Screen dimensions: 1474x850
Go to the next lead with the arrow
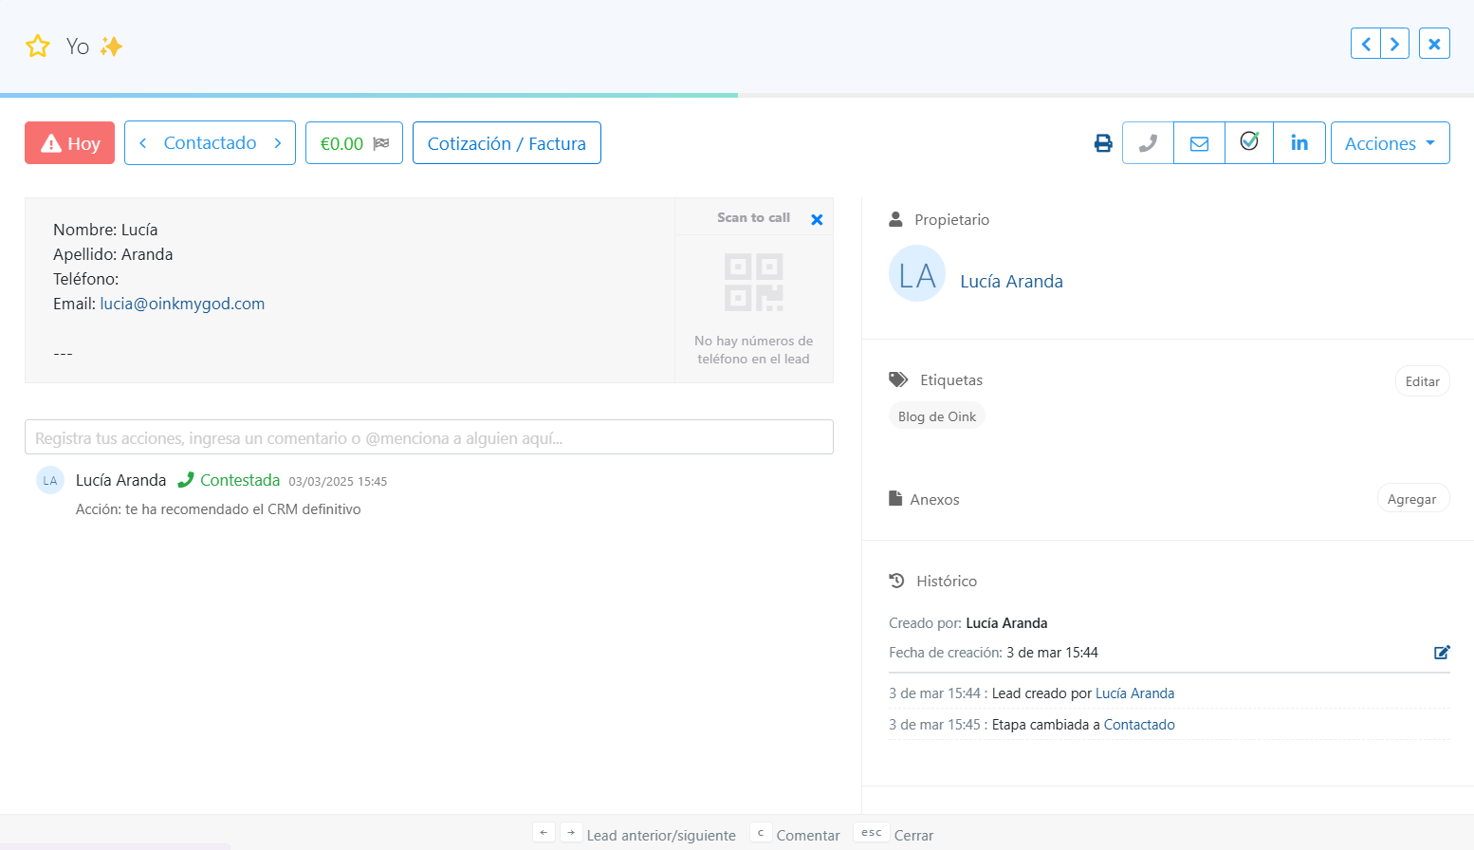(x=1394, y=43)
